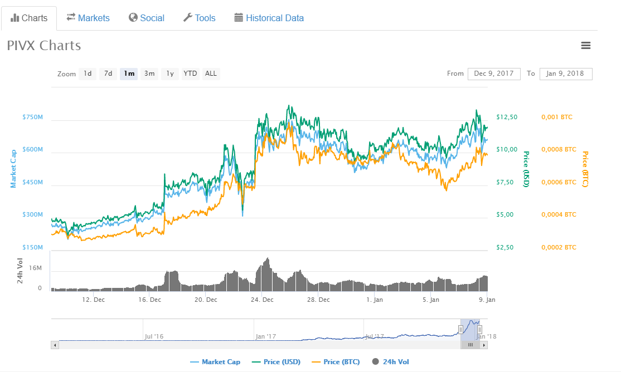
Task: Click the To date field Jan 9, 2018
Action: pyautogui.click(x=566, y=74)
